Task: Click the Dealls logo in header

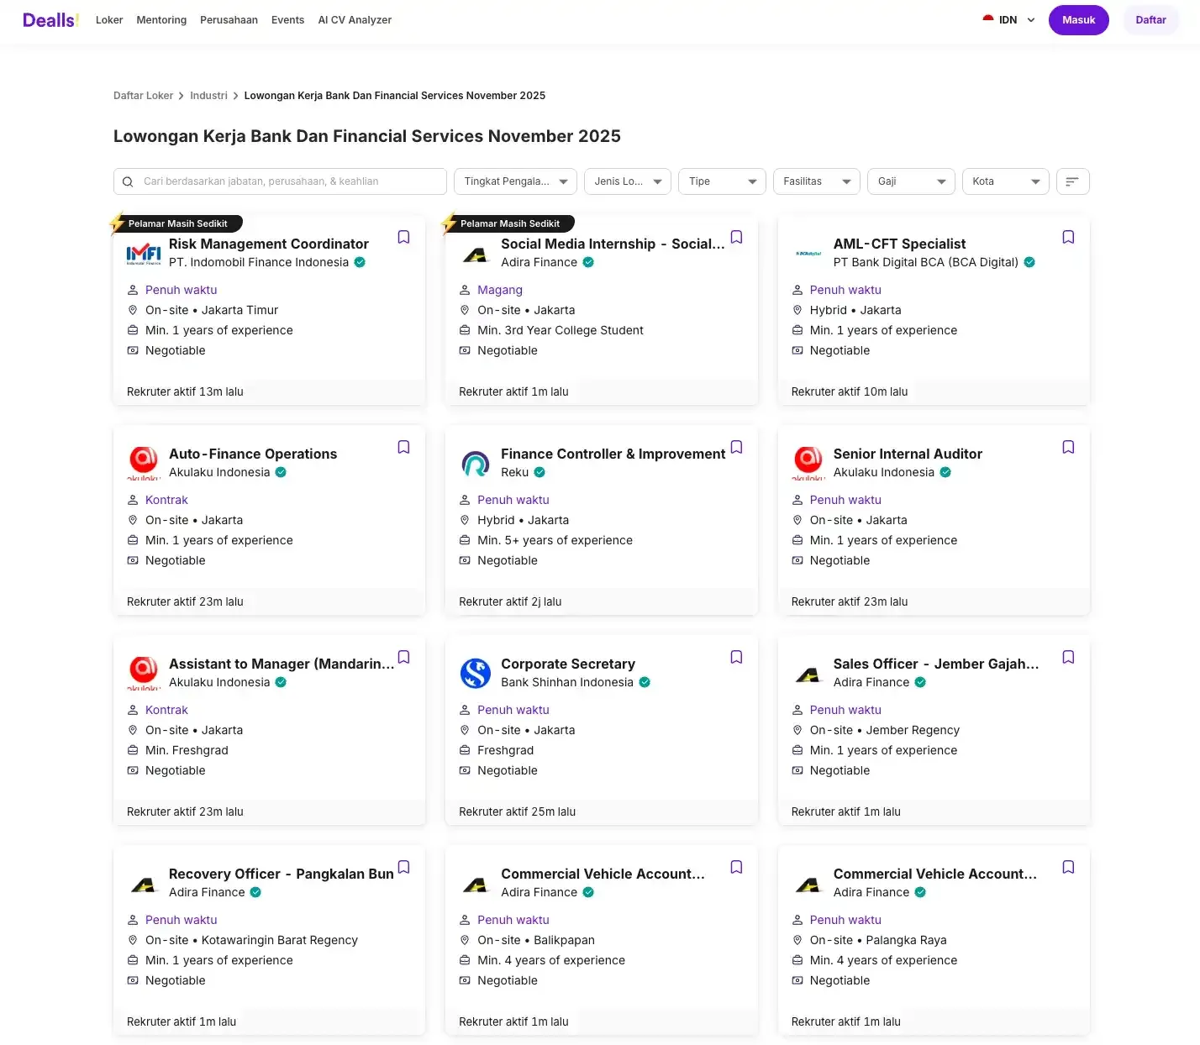Action: pyautogui.click(x=50, y=20)
